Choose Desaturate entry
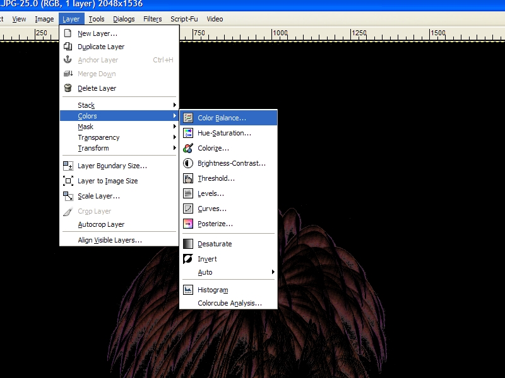The image size is (505, 378). tap(229, 244)
